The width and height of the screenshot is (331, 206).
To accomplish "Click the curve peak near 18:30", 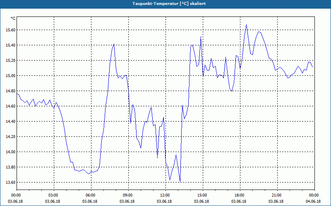I will tap(246, 25).
